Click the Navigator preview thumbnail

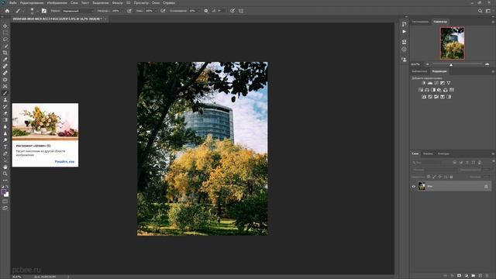(x=453, y=43)
